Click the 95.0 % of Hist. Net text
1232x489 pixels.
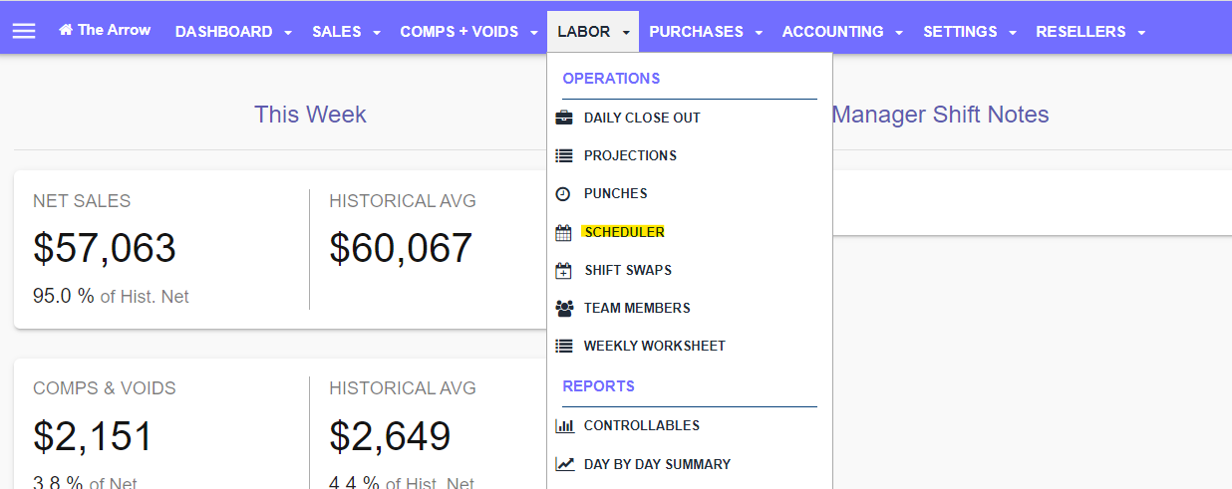111,296
